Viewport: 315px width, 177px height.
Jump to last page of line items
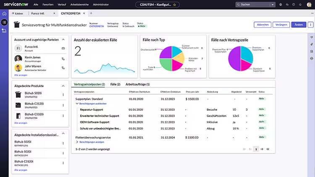[268, 149]
